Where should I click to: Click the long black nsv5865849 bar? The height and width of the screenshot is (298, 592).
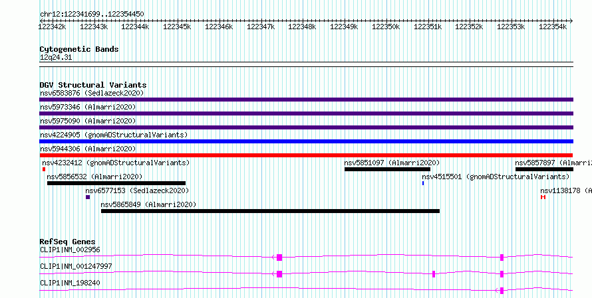[270, 211]
